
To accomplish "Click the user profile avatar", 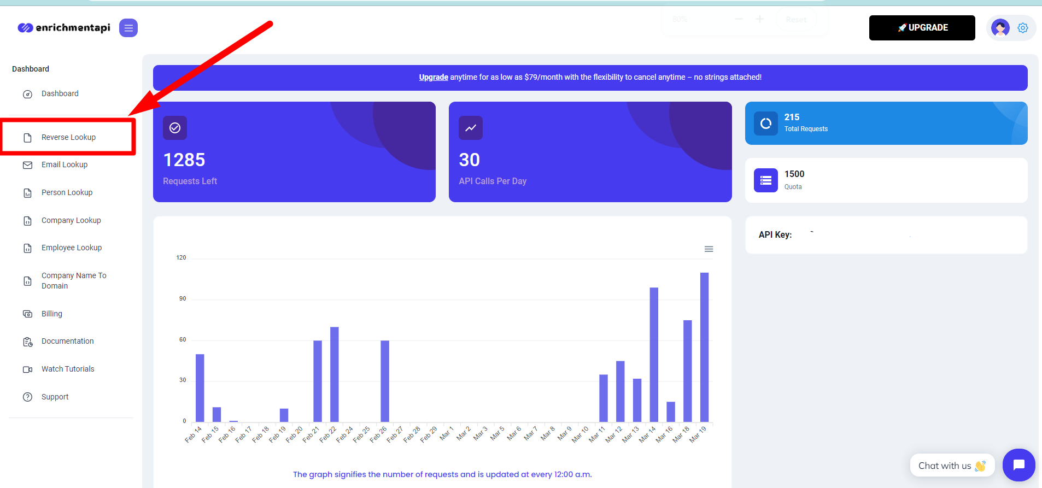I will 1000,28.
